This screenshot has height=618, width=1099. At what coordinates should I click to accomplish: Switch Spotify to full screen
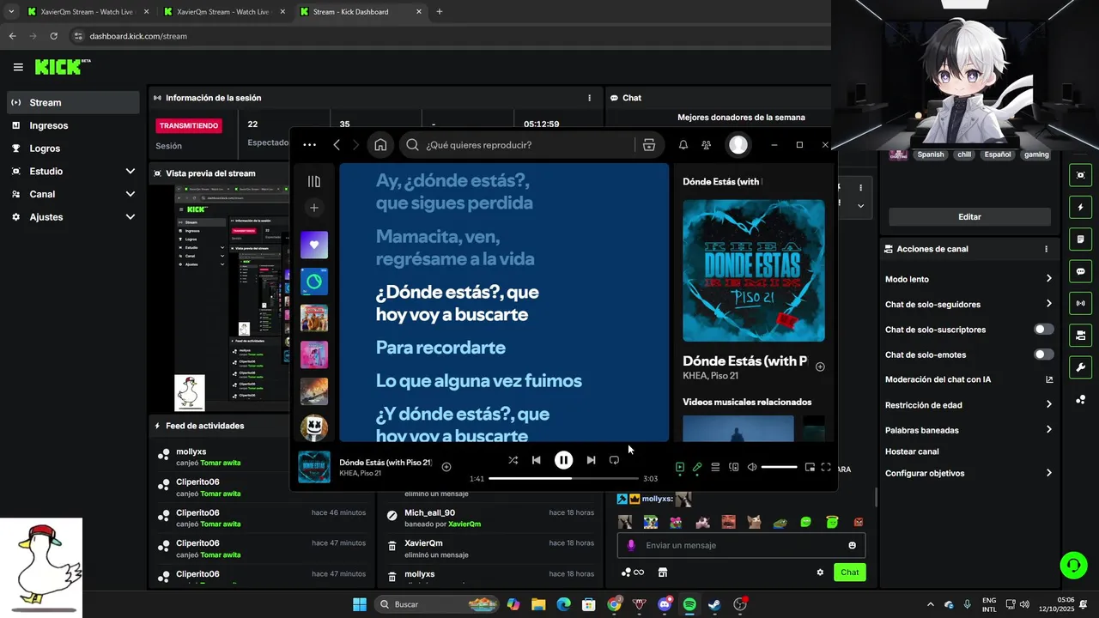click(826, 468)
